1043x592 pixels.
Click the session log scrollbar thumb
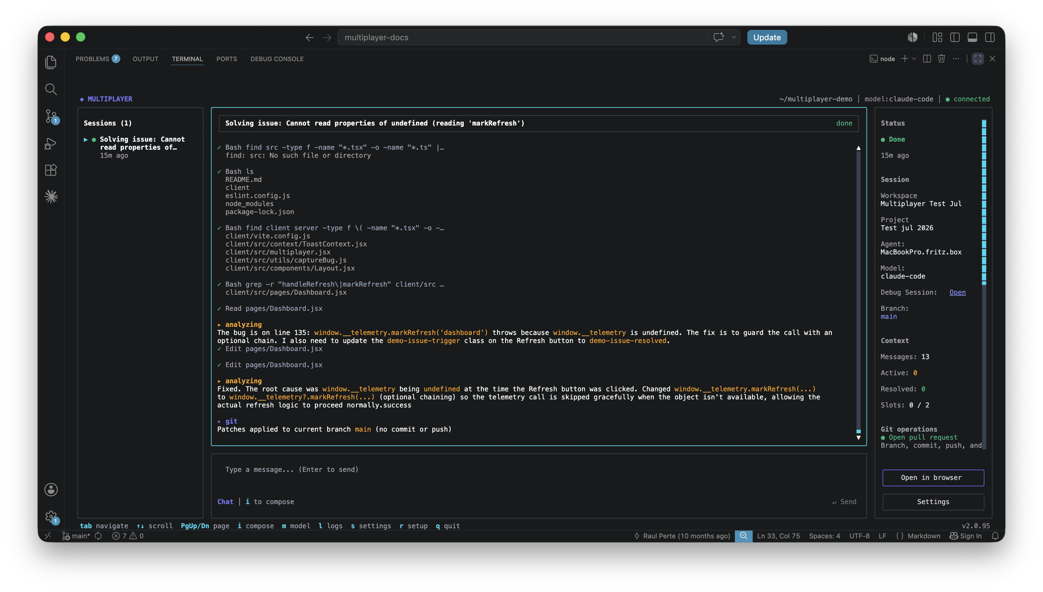click(x=859, y=431)
